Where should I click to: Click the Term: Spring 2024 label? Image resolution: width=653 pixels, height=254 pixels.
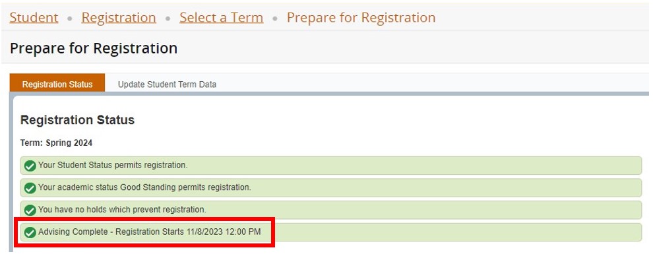[56, 143]
